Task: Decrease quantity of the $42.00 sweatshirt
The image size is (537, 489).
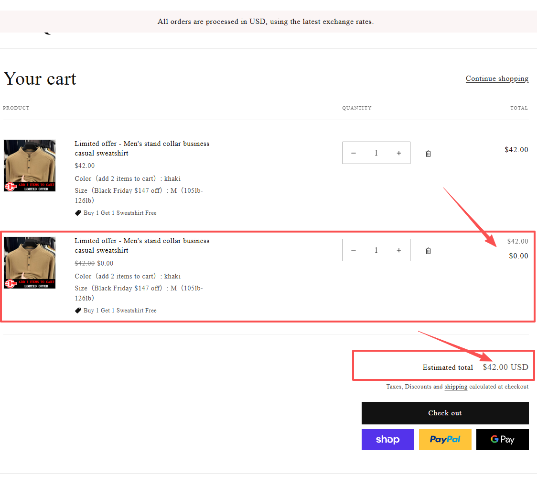Action: pyautogui.click(x=354, y=153)
